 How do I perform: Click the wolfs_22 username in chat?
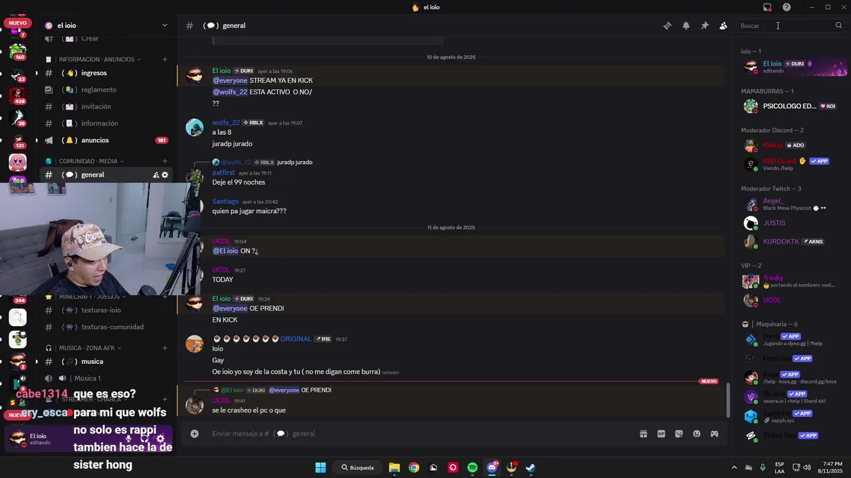(x=226, y=123)
